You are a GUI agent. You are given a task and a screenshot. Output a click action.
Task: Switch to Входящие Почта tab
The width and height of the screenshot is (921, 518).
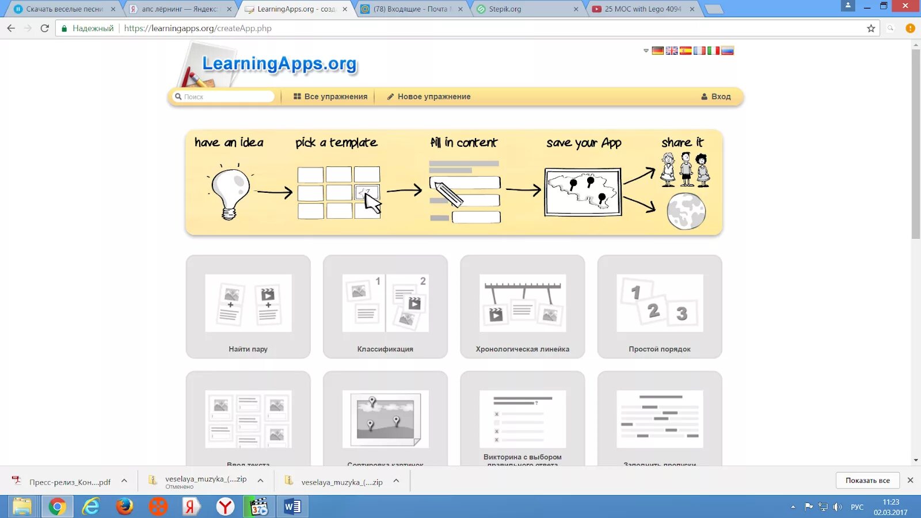[412, 9]
